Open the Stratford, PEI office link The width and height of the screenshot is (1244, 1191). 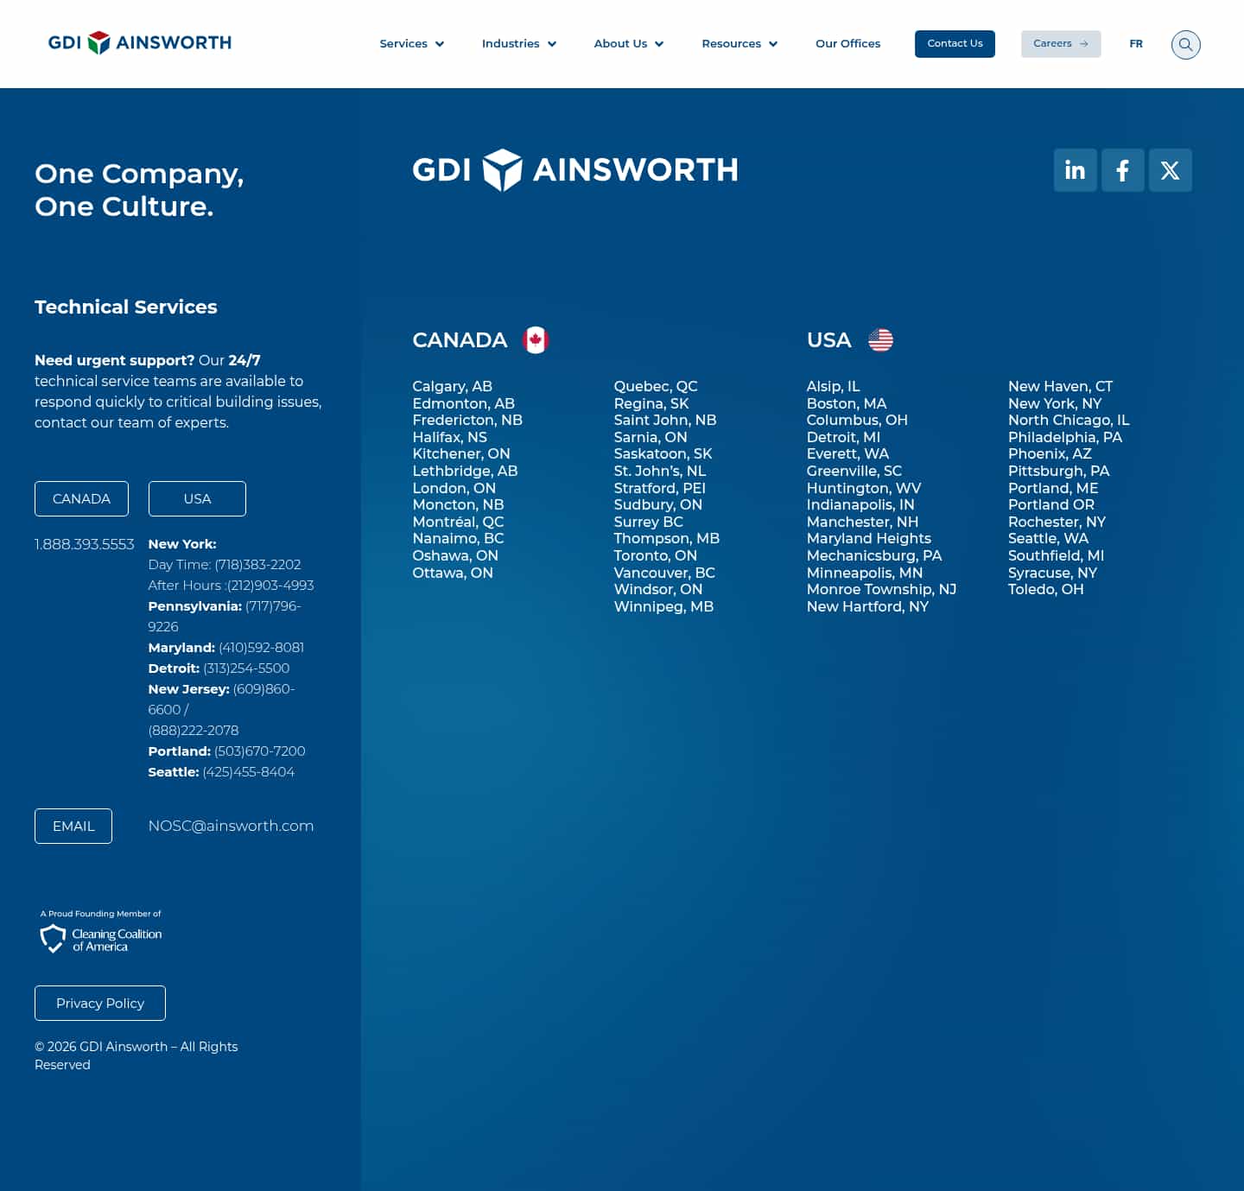(x=659, y=488)
